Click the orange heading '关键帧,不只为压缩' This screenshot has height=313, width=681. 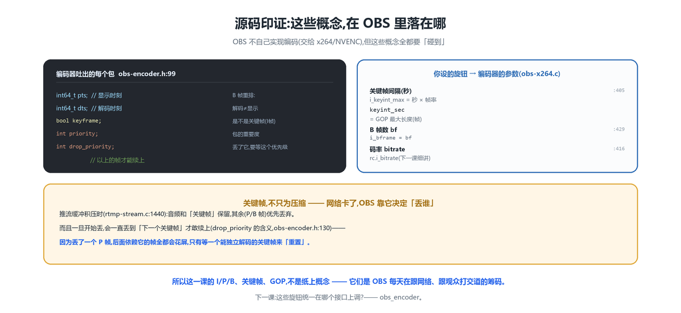pyautogui.click(x=275, y=203)
